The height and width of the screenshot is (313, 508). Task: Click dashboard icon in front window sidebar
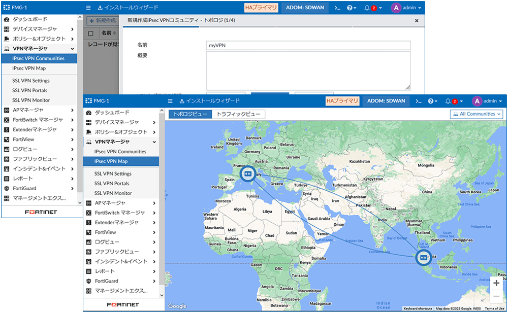click(x=88, y=113)
